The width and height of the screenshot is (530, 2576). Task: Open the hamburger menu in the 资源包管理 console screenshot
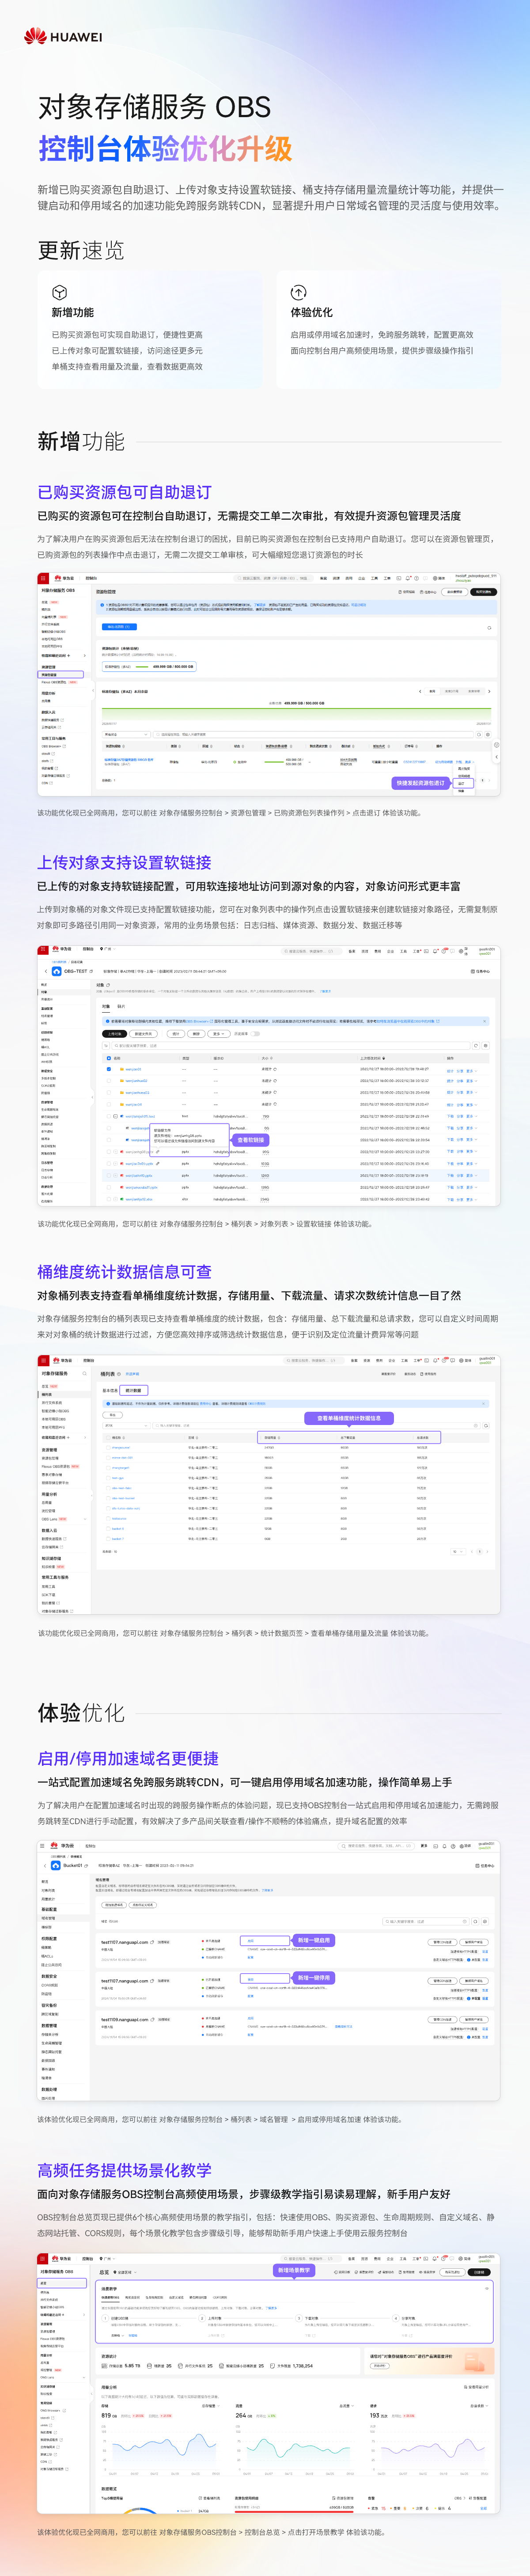pos(43,578)
